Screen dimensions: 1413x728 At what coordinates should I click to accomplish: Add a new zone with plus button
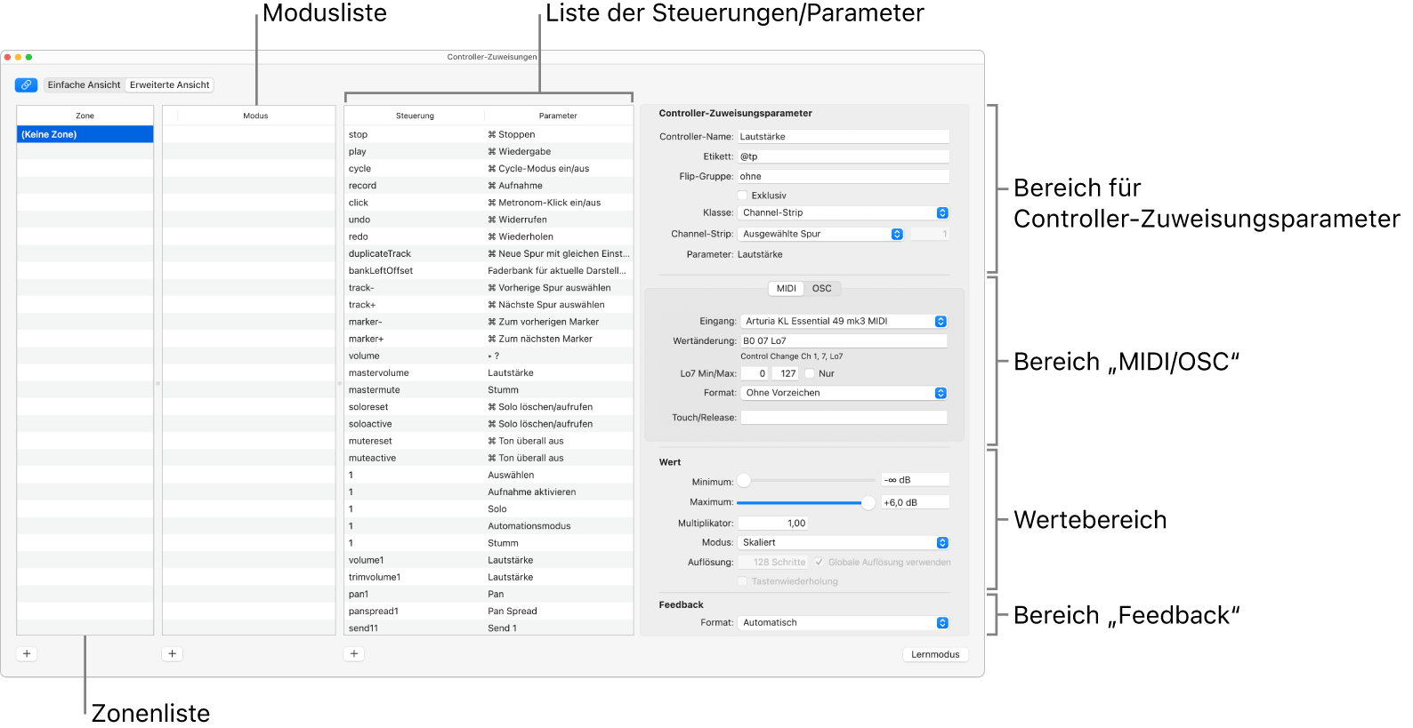pos(27,653)
